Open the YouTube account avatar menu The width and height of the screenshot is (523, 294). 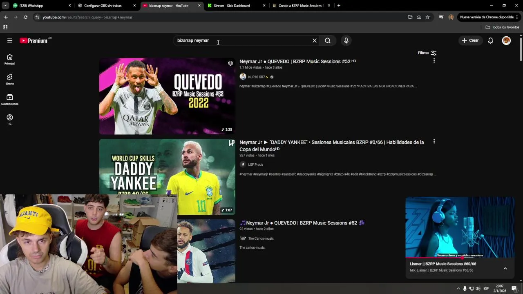(506, 40)
